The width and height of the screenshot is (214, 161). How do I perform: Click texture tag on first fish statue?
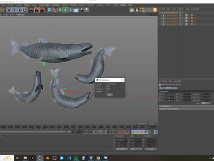[186, 15]
